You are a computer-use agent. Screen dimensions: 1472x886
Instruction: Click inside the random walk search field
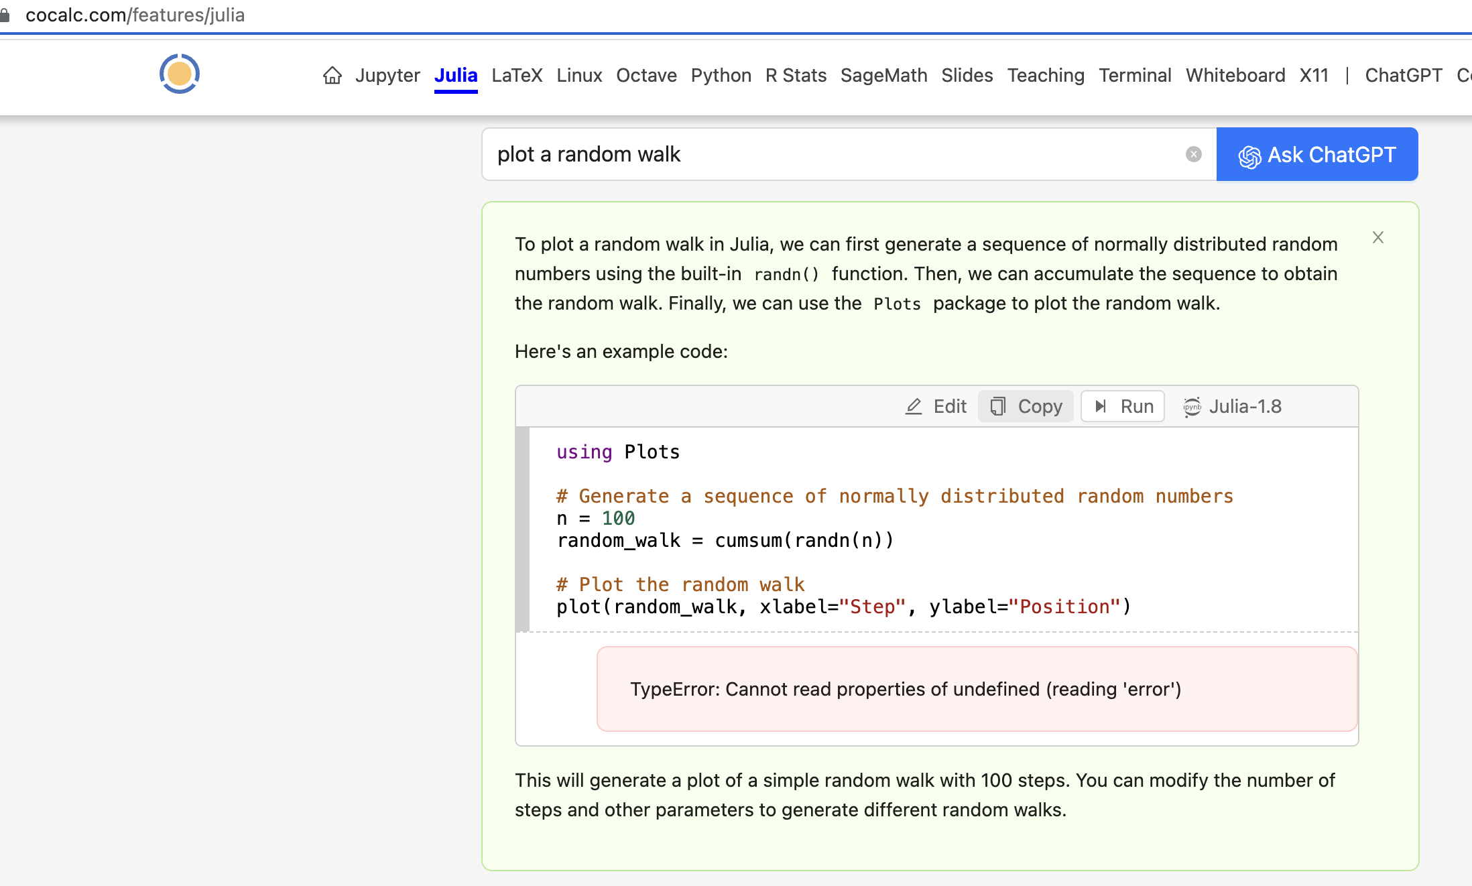[737, 154]
